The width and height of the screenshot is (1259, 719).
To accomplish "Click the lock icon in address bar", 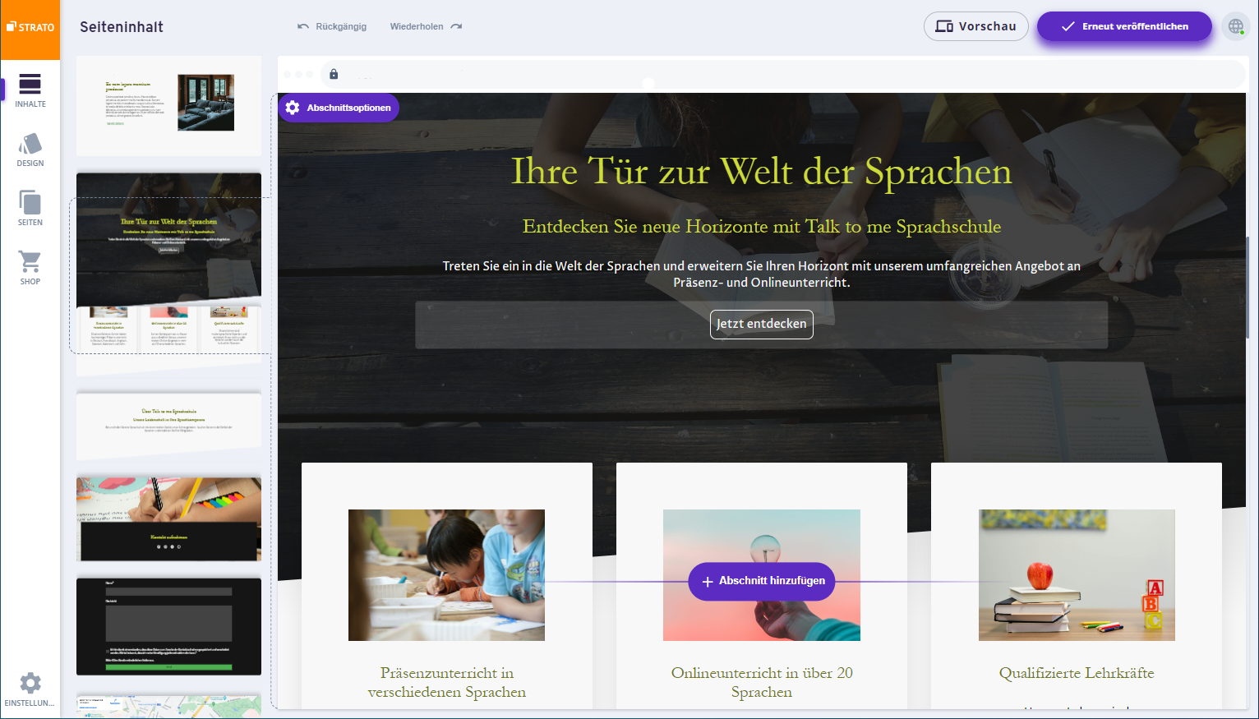I will point(334,74).
